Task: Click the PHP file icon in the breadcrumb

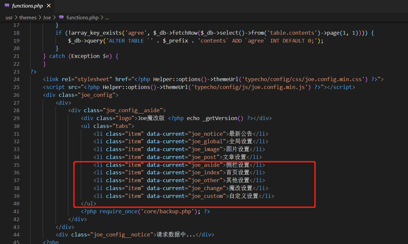Action: click(61, 17)
